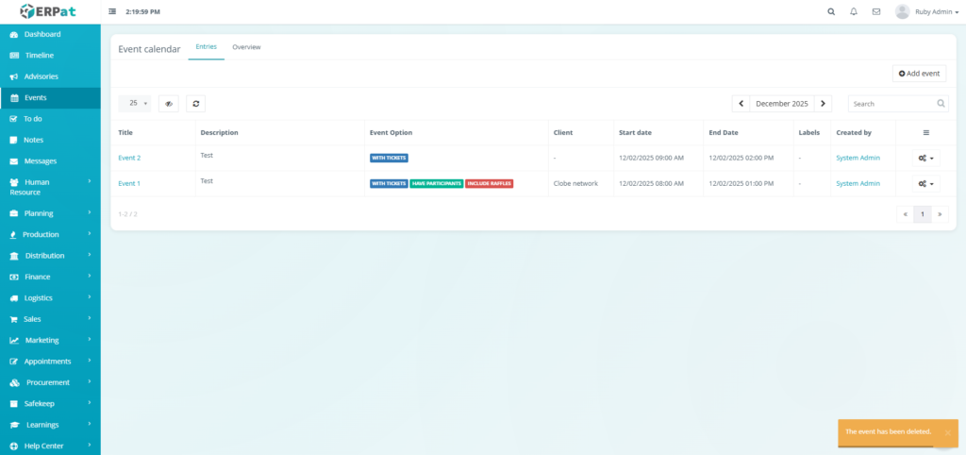
Task: Go to previous month with left arrow
Action: click(741, 104)
